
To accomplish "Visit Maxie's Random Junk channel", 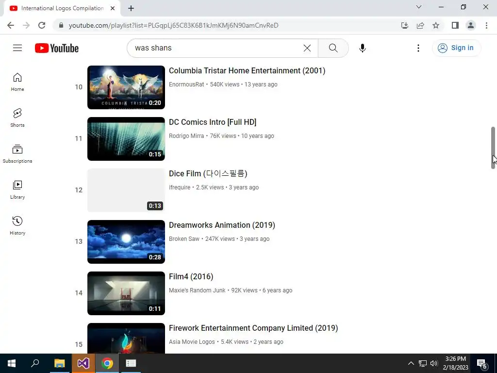I will (x=197, y=290).
